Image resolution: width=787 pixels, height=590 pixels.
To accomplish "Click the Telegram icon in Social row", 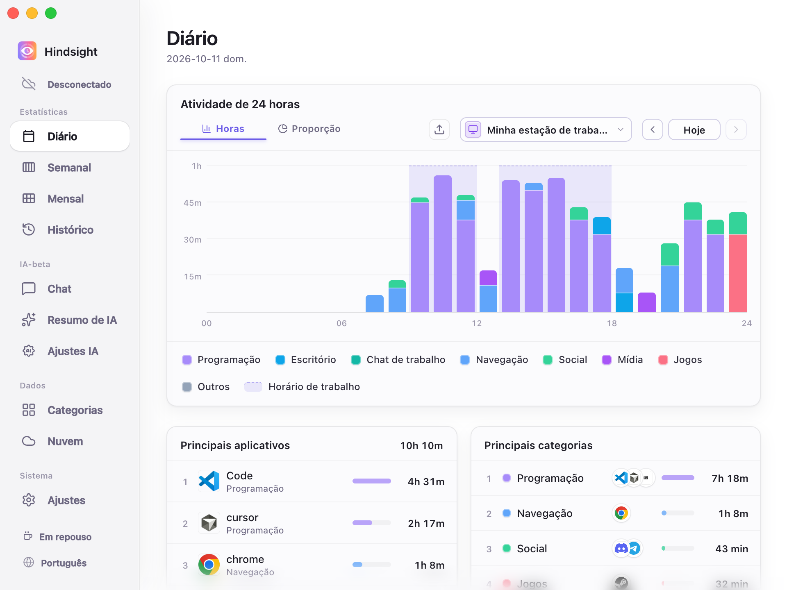I will 635,548.
